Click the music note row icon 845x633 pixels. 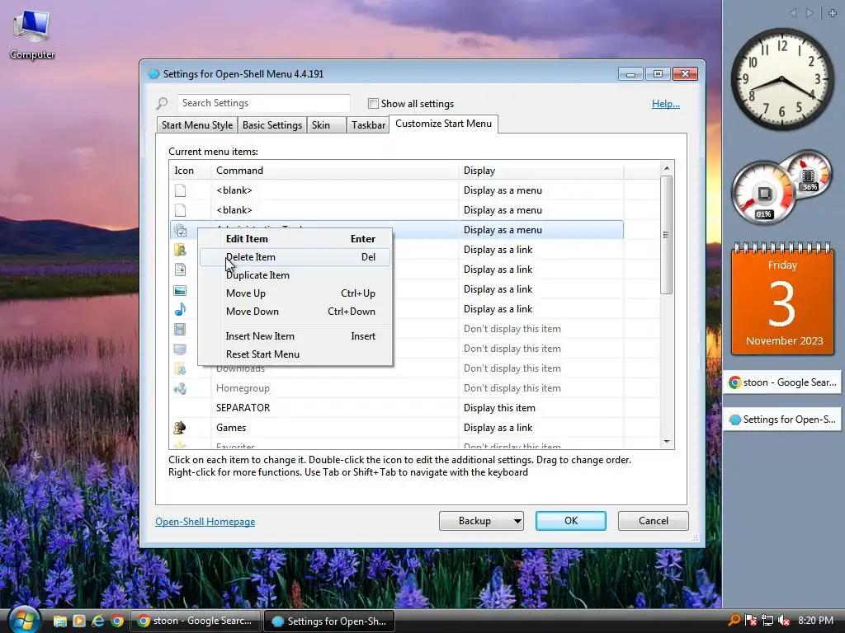[180, 310]
